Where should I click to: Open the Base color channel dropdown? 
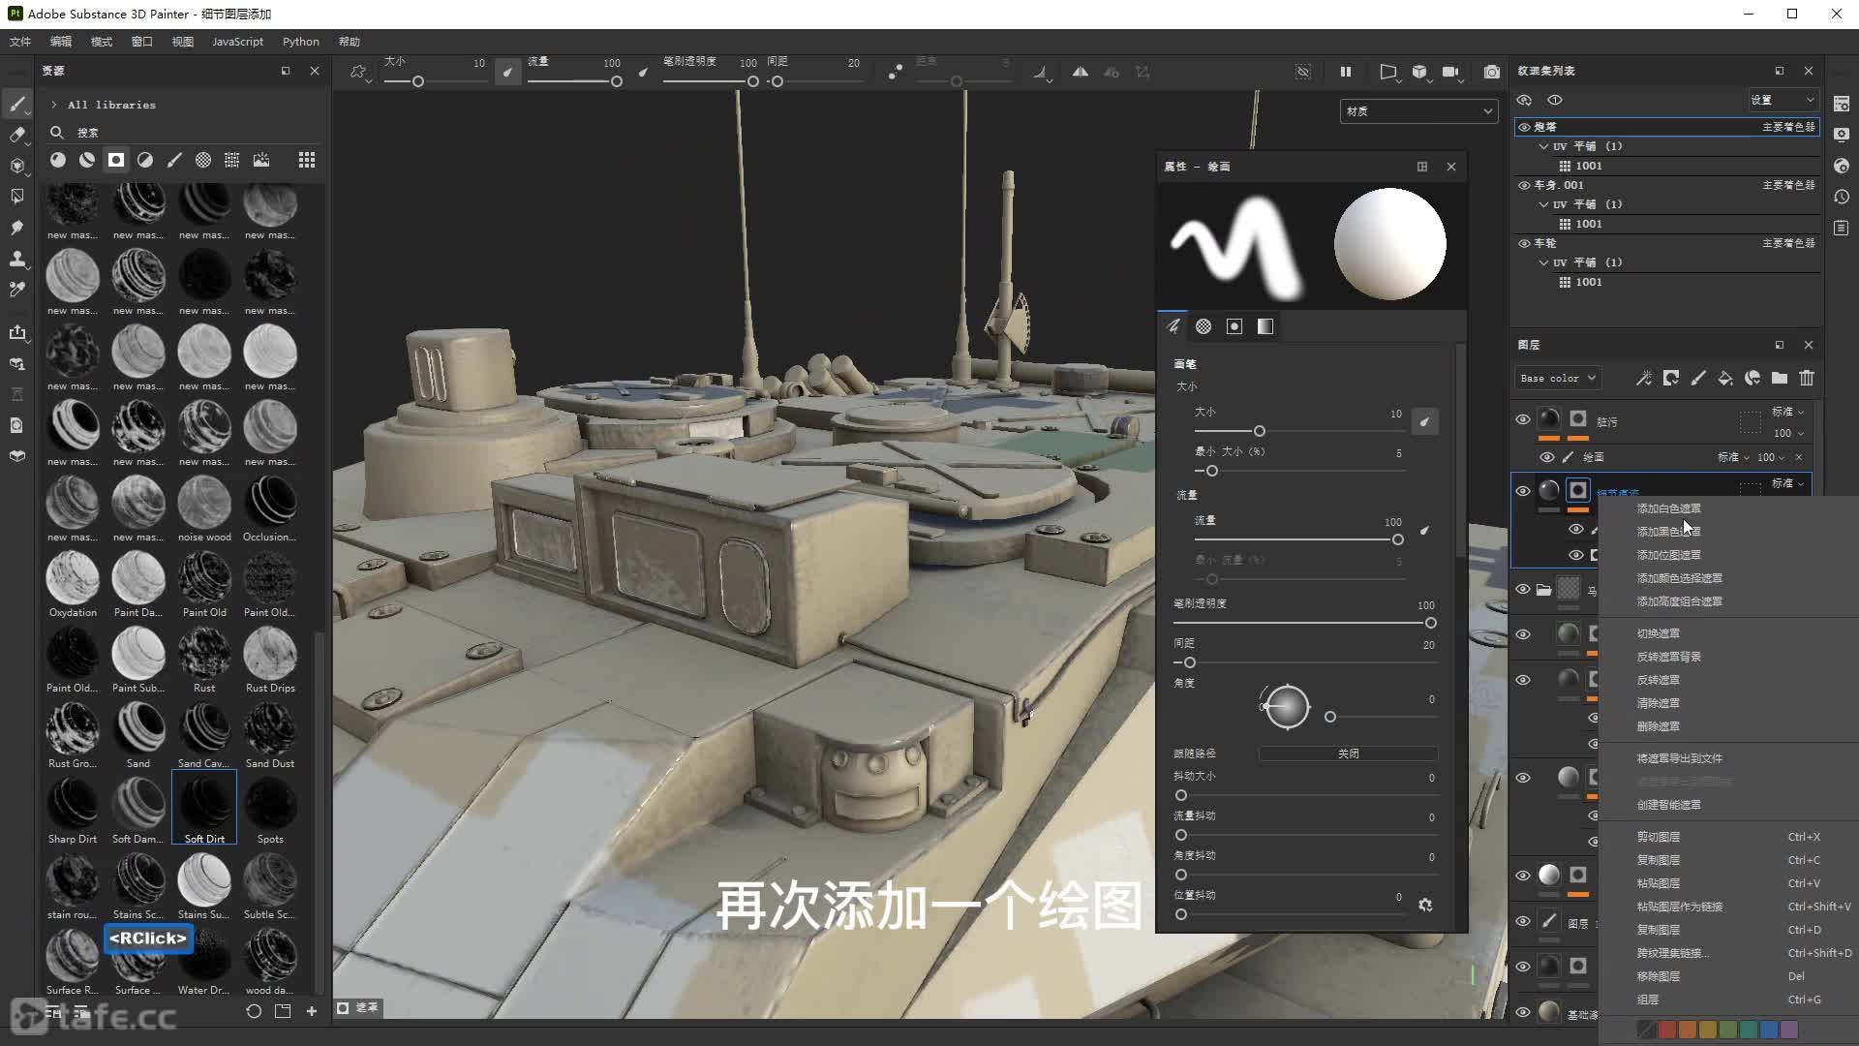click(1558, 378)
